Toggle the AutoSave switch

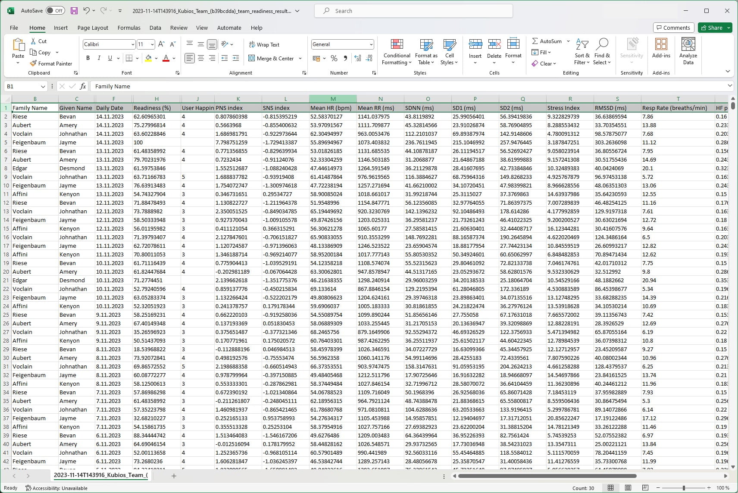[x=55, y=11]
